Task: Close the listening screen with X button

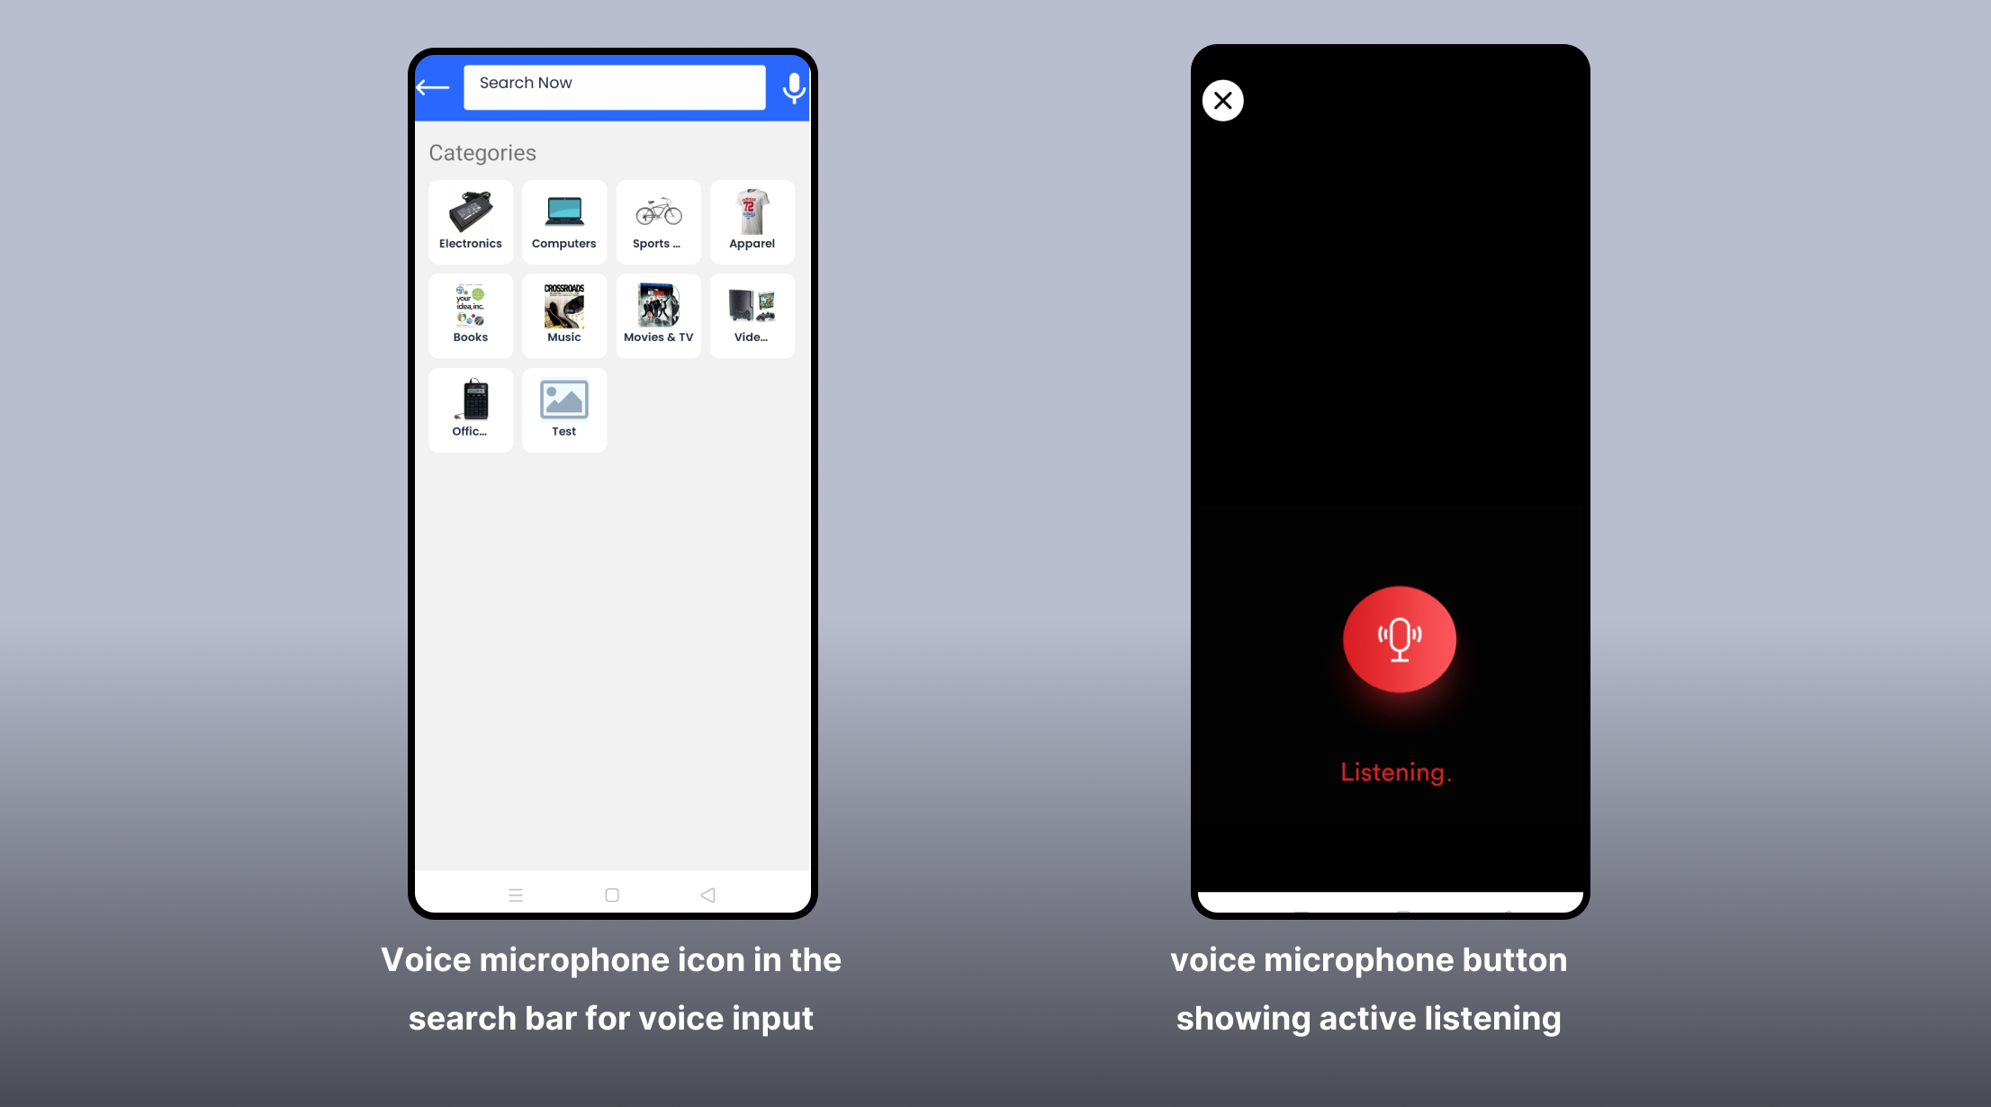Action: (1222, 101)
